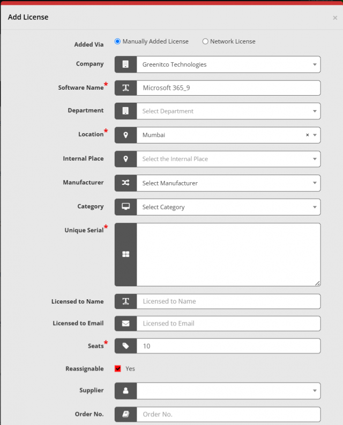
Task: Expand the Select the Internal Place dropdown
Action: coord(228,159)
